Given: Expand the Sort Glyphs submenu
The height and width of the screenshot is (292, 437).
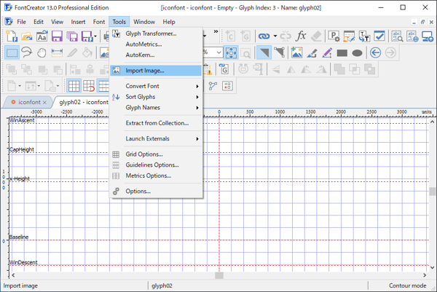Looking at the screenshot, I should click(156, 97).
